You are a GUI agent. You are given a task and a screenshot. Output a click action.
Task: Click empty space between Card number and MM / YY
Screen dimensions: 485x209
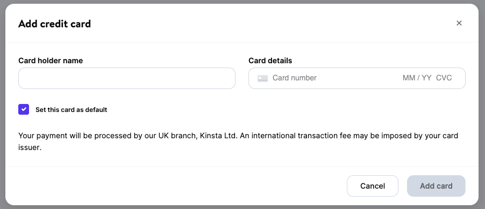click(359, 78)
